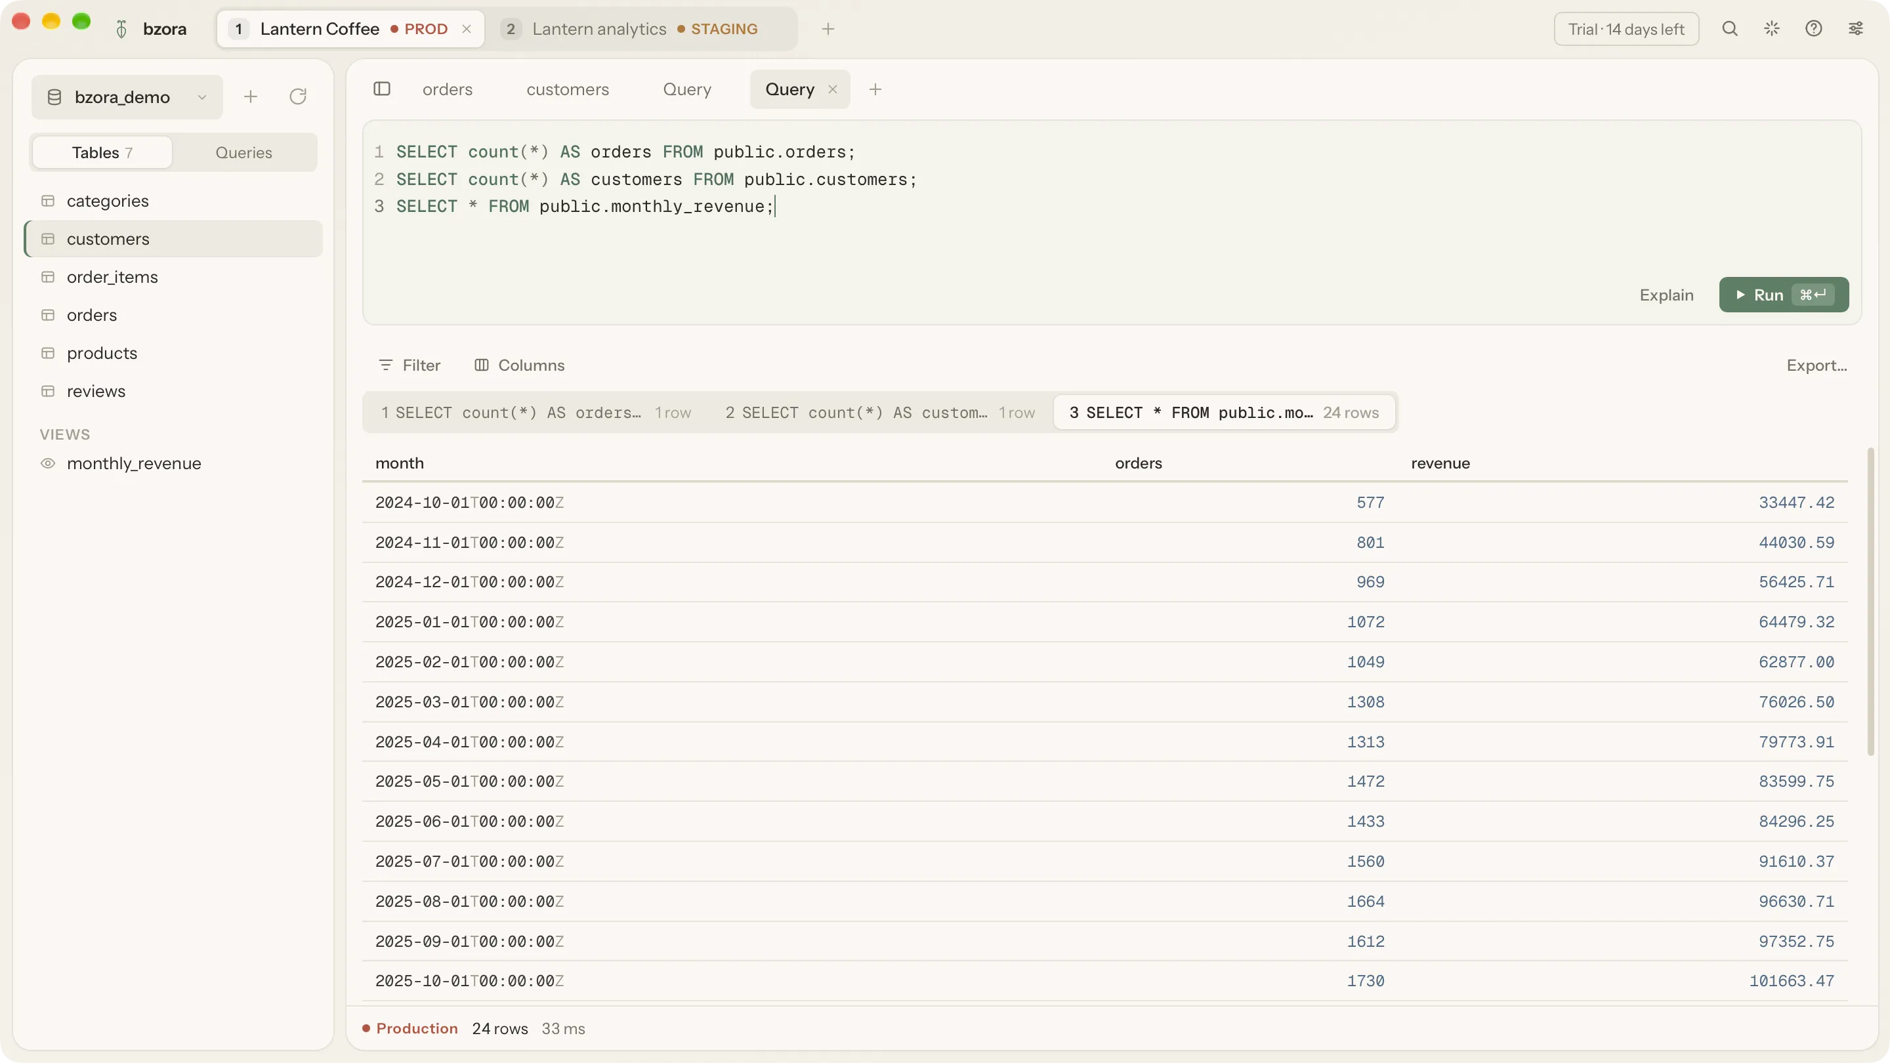
Task: Show result 2 SELECT count customers
Action: click(x=879, y=412)
